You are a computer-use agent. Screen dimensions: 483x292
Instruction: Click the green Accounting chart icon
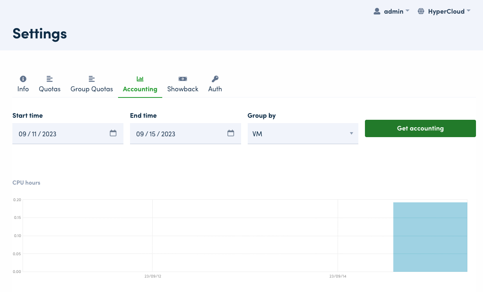(x=140, y=78)
